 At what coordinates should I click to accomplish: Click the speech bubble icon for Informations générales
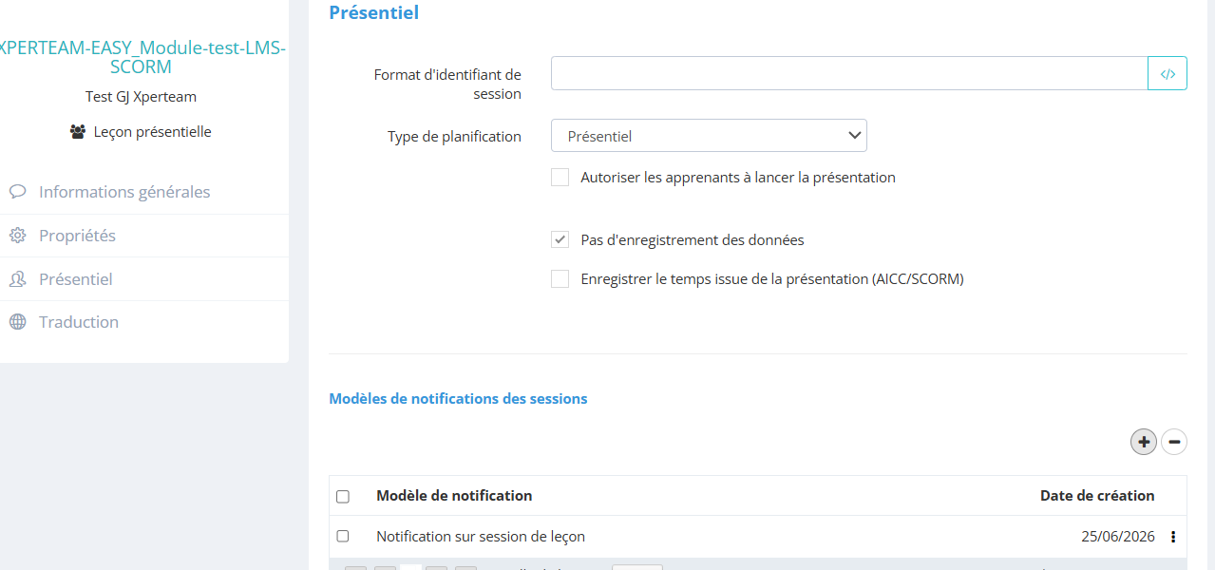point(17,192)
